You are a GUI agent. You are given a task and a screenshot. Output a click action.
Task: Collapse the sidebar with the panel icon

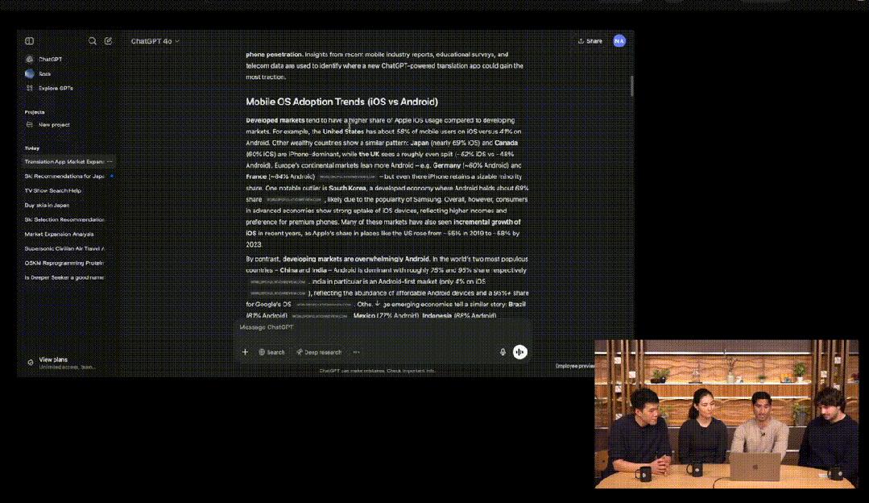30,41
